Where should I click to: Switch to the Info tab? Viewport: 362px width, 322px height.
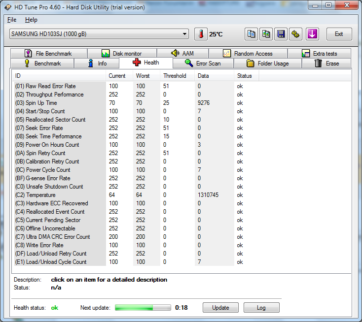point(97,64)
